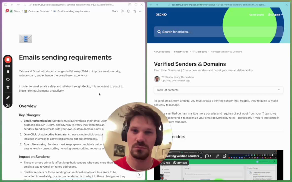Open Customer Success breadcrumb
292x182 pixels.
[39, 11]
